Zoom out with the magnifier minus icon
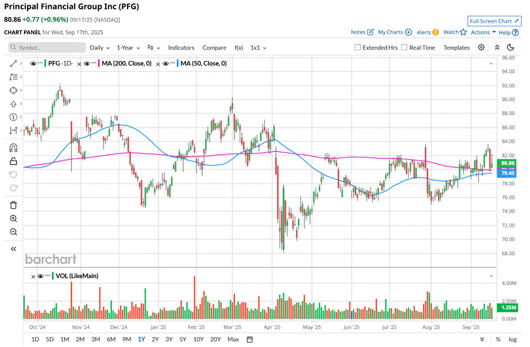Viewport: 530px width, 347px height. coord(13,232)
